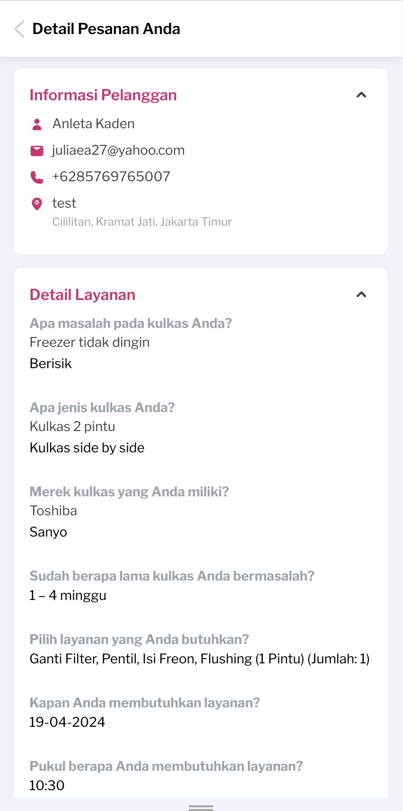Select the Freezer tidak dingin answer
The height and width of the screenshot is (811, 403).
[89, 343]
